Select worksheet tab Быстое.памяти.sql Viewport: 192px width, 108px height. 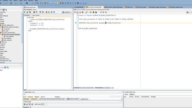click(31, 7)
